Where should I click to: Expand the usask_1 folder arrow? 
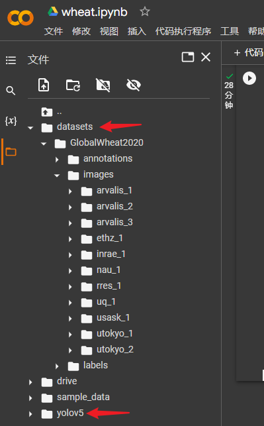[x=70, y=319]
